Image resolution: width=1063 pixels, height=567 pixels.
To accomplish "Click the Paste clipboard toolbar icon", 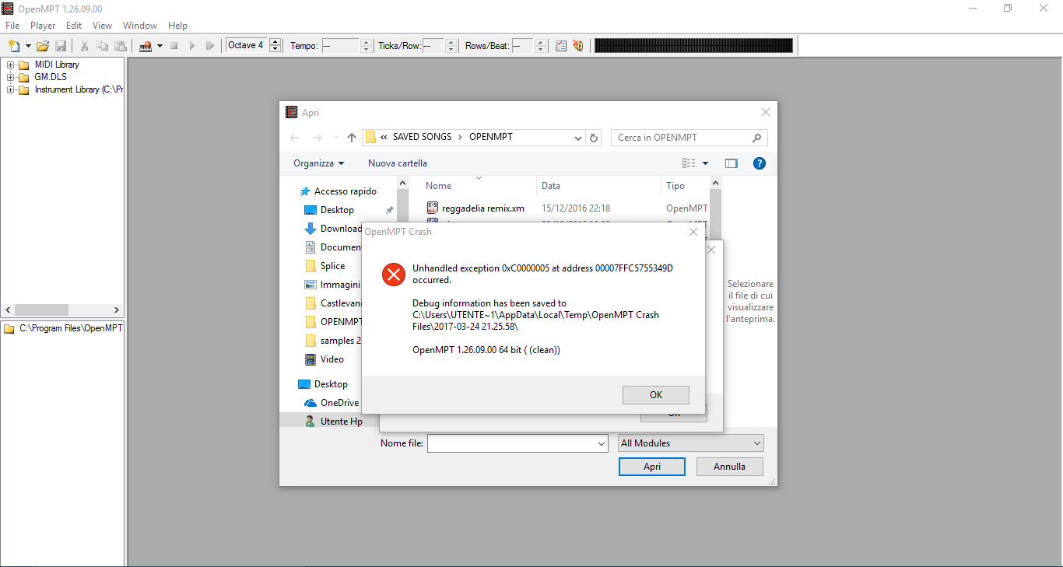I will [120, 46].
